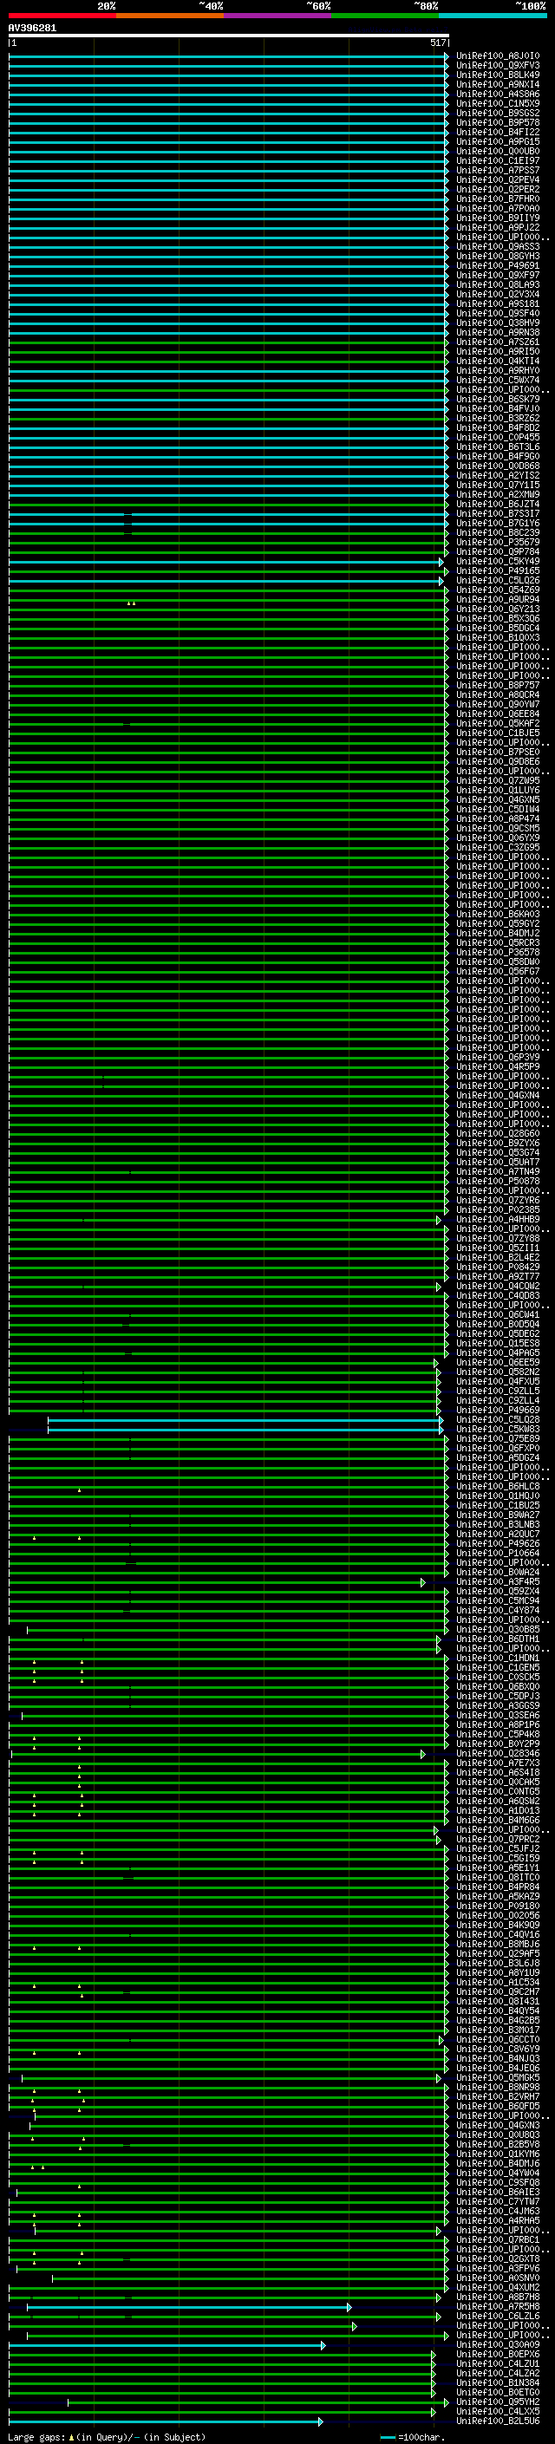Image resolution: width=555 pixels, height=2444 pixels.
Task: Select the white AV396281 query bar
Action: [x=229, y=35]
